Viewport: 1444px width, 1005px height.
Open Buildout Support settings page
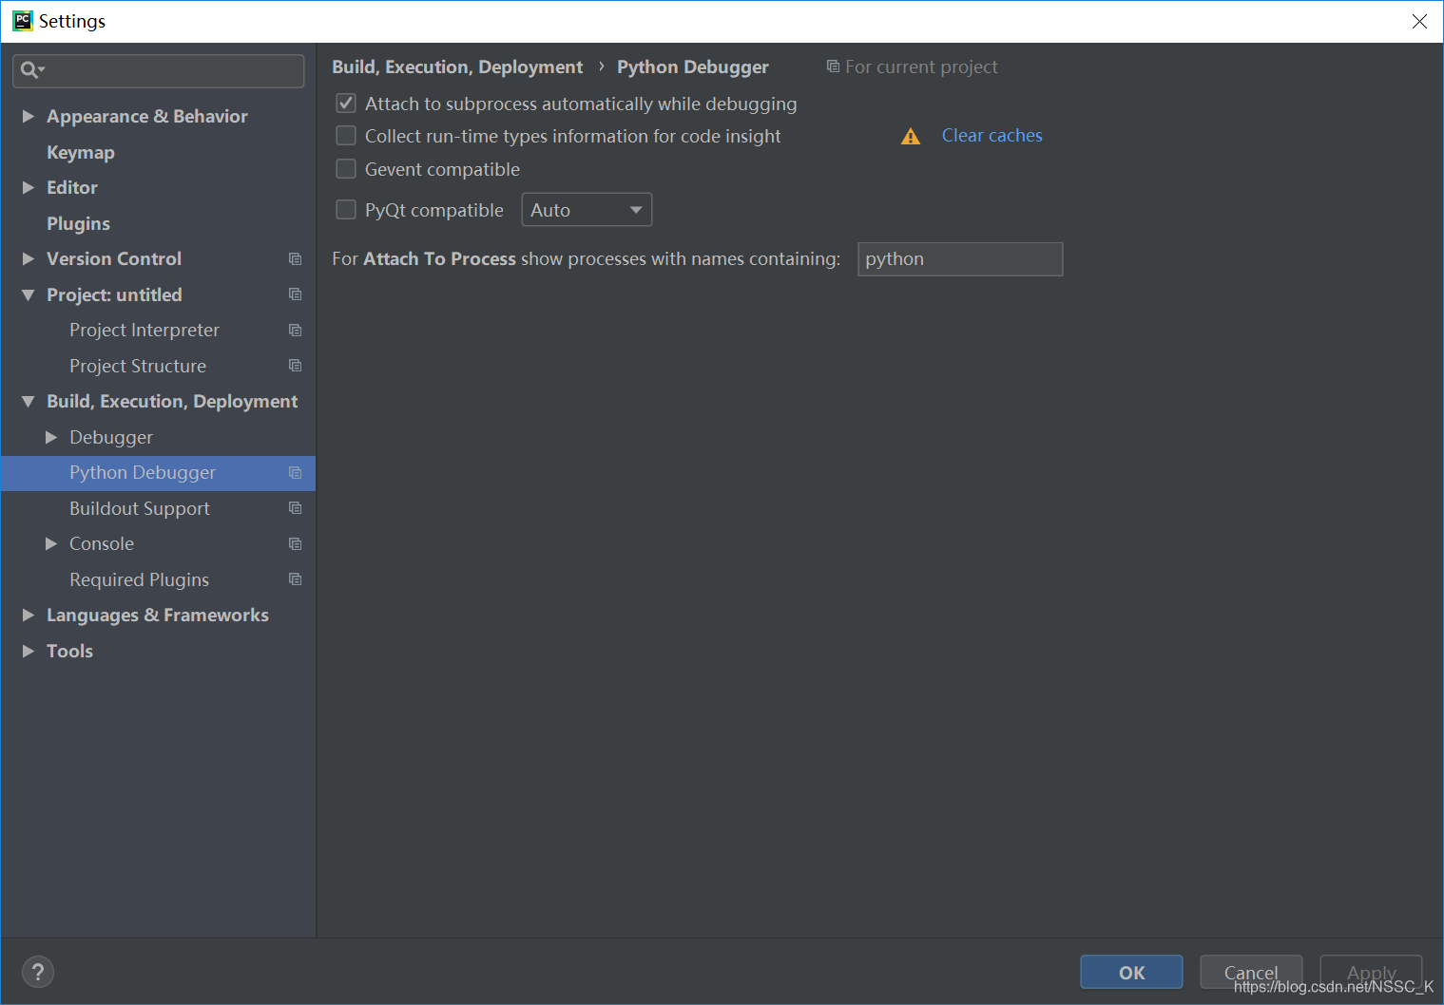(140, 508)
